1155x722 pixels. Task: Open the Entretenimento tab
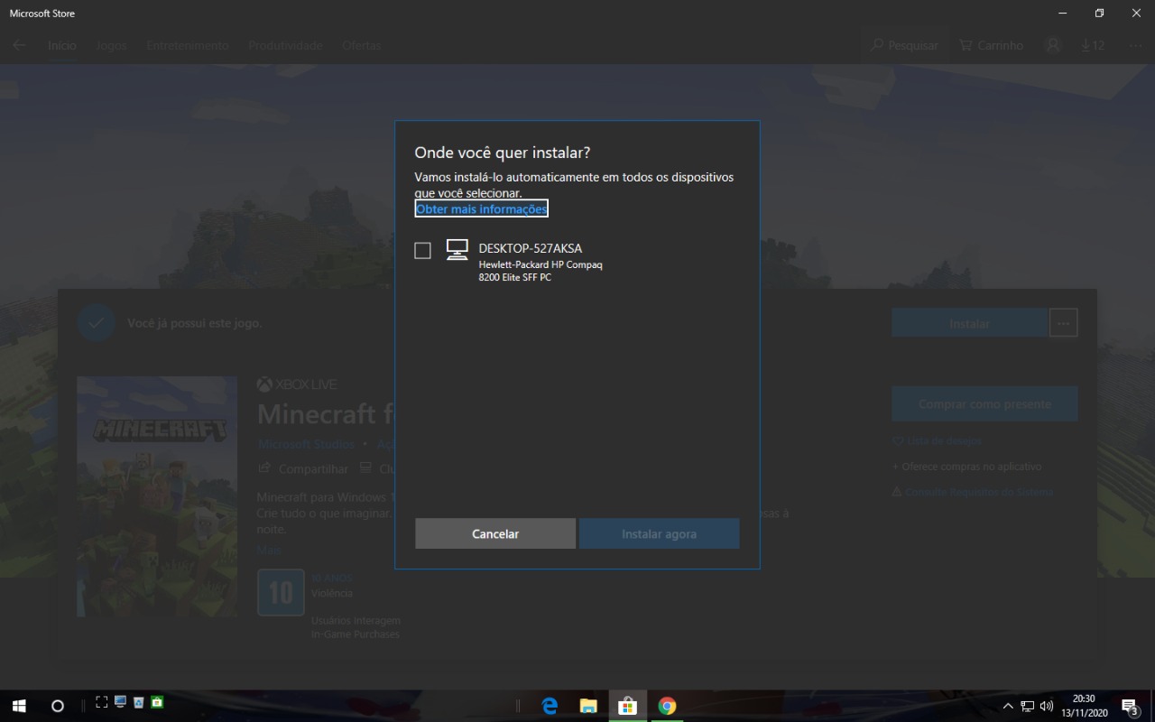188,45
